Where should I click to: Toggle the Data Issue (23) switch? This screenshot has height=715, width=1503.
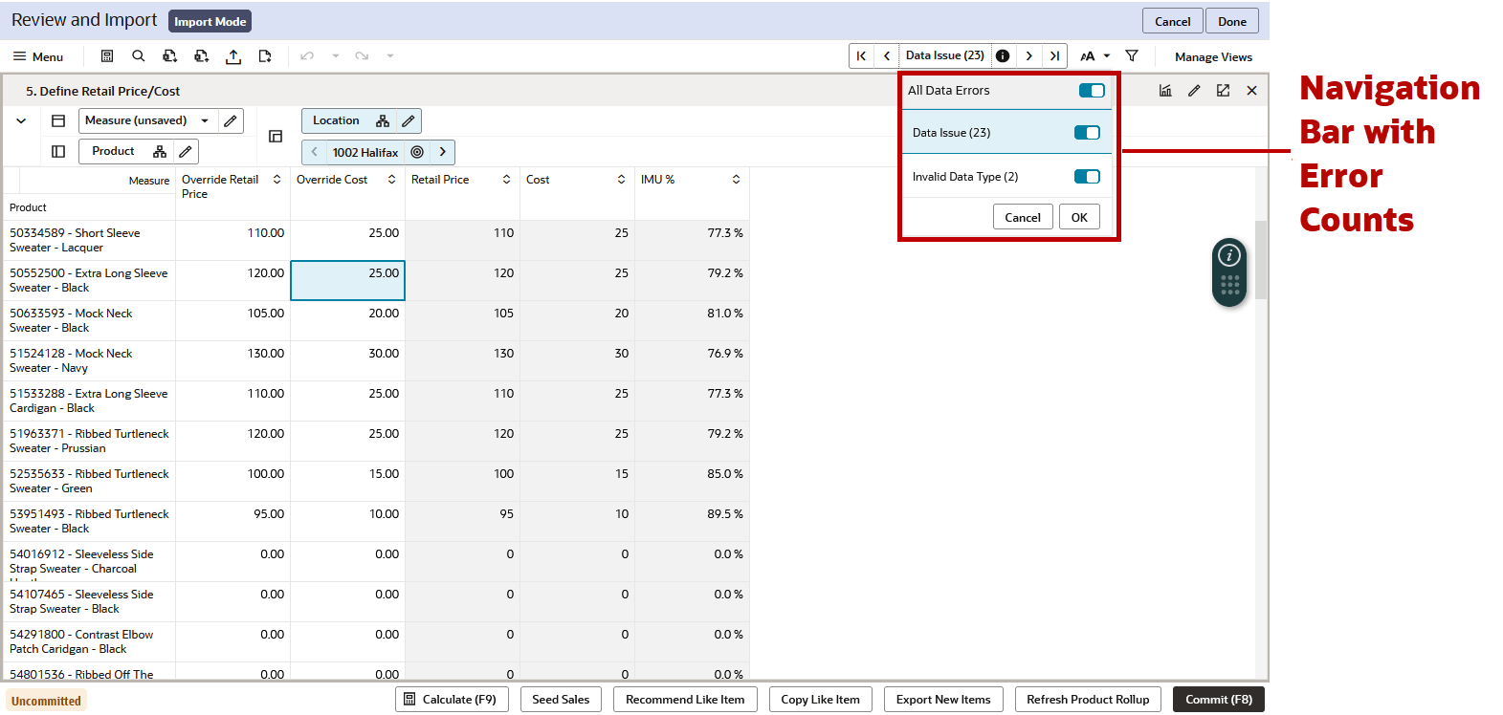pyautogui.click(x=1087, y=133)
